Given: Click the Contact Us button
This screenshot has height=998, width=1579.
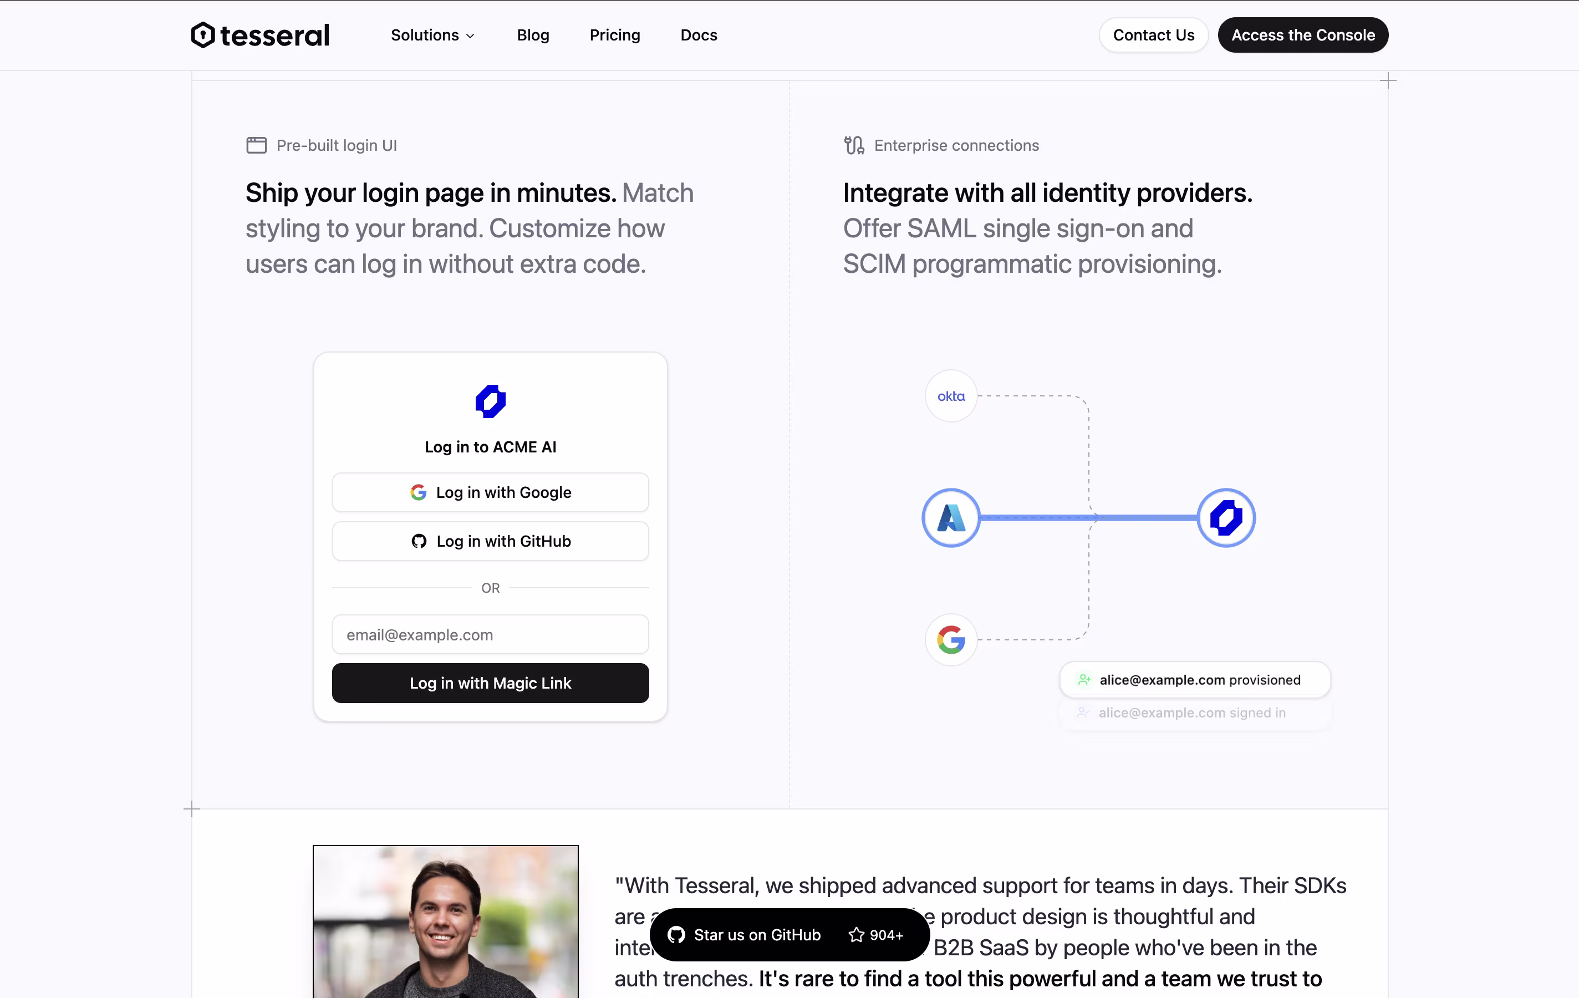Looking at the screenshot, I should click(1153, 35).
